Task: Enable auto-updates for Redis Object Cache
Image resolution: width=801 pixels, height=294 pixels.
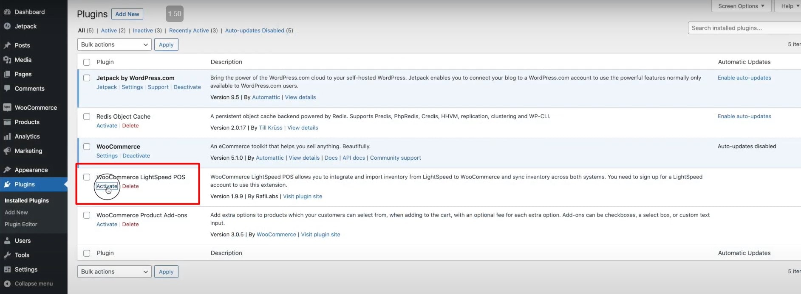Action: (744, 116)
